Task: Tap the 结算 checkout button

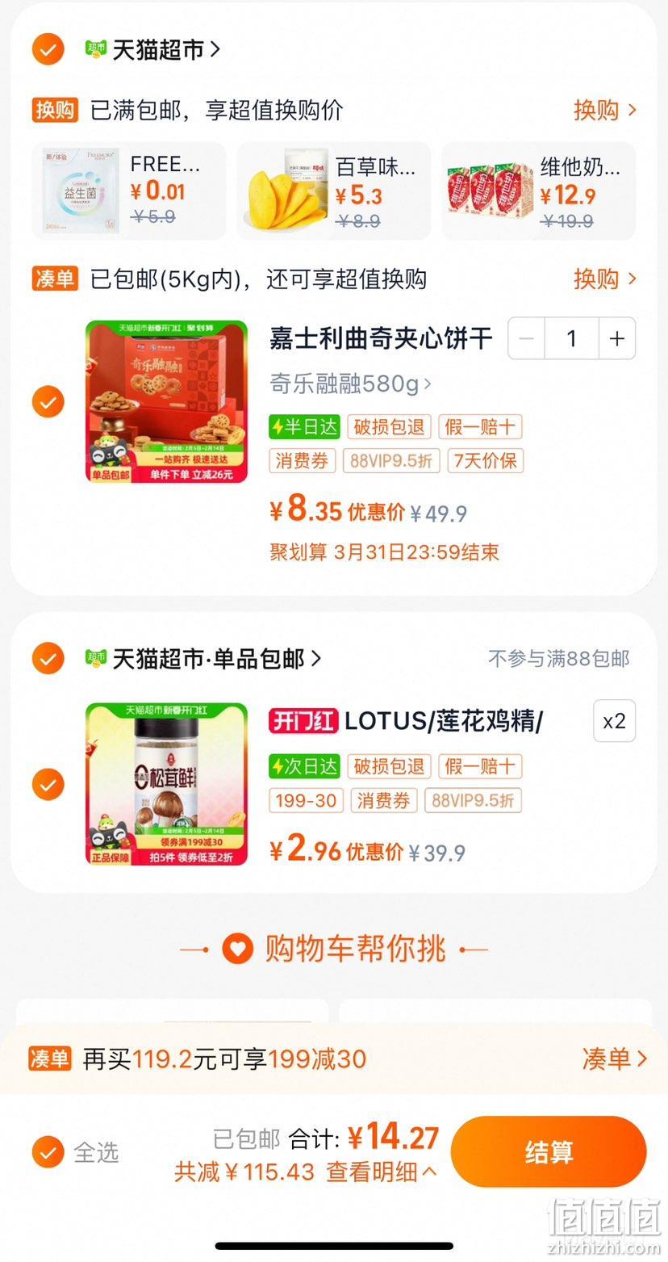Action: click(x=549, y=1151)
